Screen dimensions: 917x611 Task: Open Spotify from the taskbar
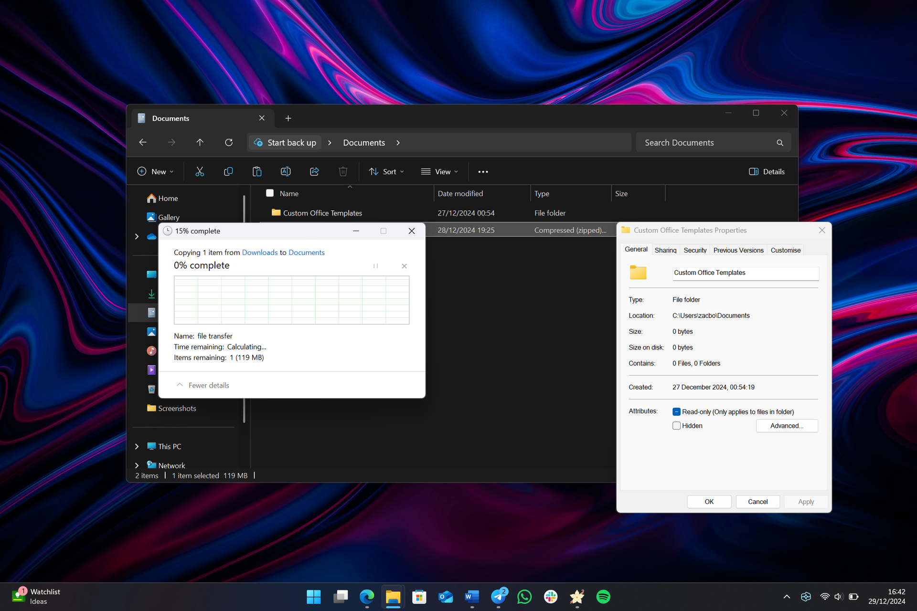click(603, 596)
